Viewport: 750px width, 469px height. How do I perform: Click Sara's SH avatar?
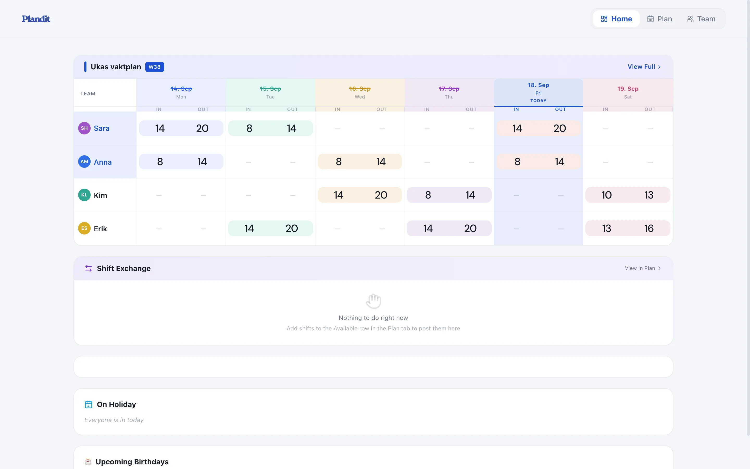coord(84,128)
